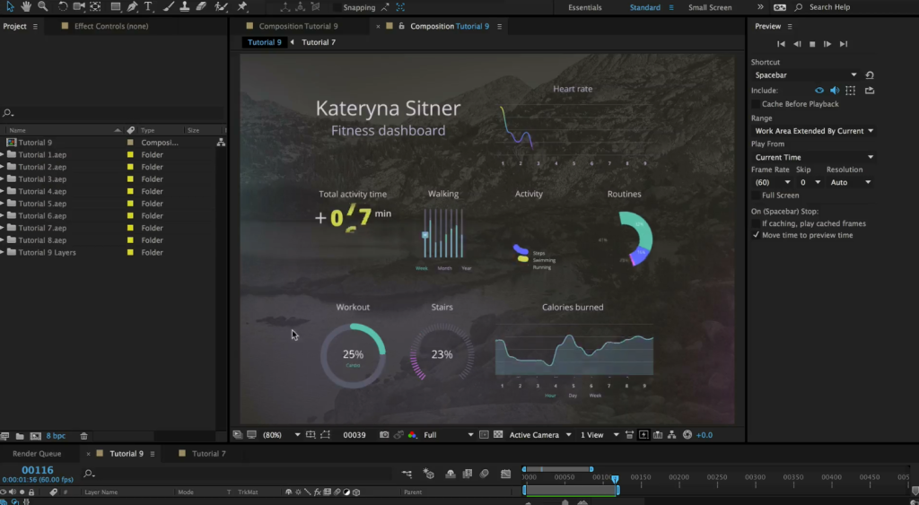Select the Clone Stamp tool
The width and height of the screenshot is (919, 505).
(183, 6)
